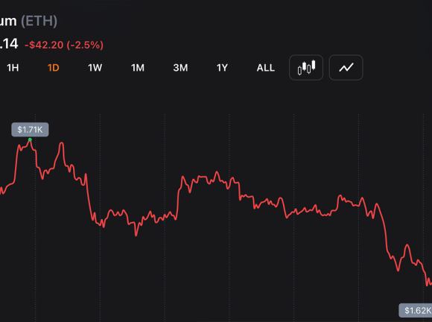
Task: Select the highlighted 1D range
Action: click(x=53, y=68)
